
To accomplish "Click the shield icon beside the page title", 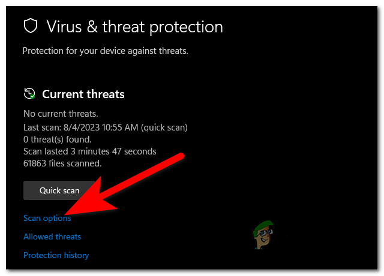I will [x=29, y=26].
